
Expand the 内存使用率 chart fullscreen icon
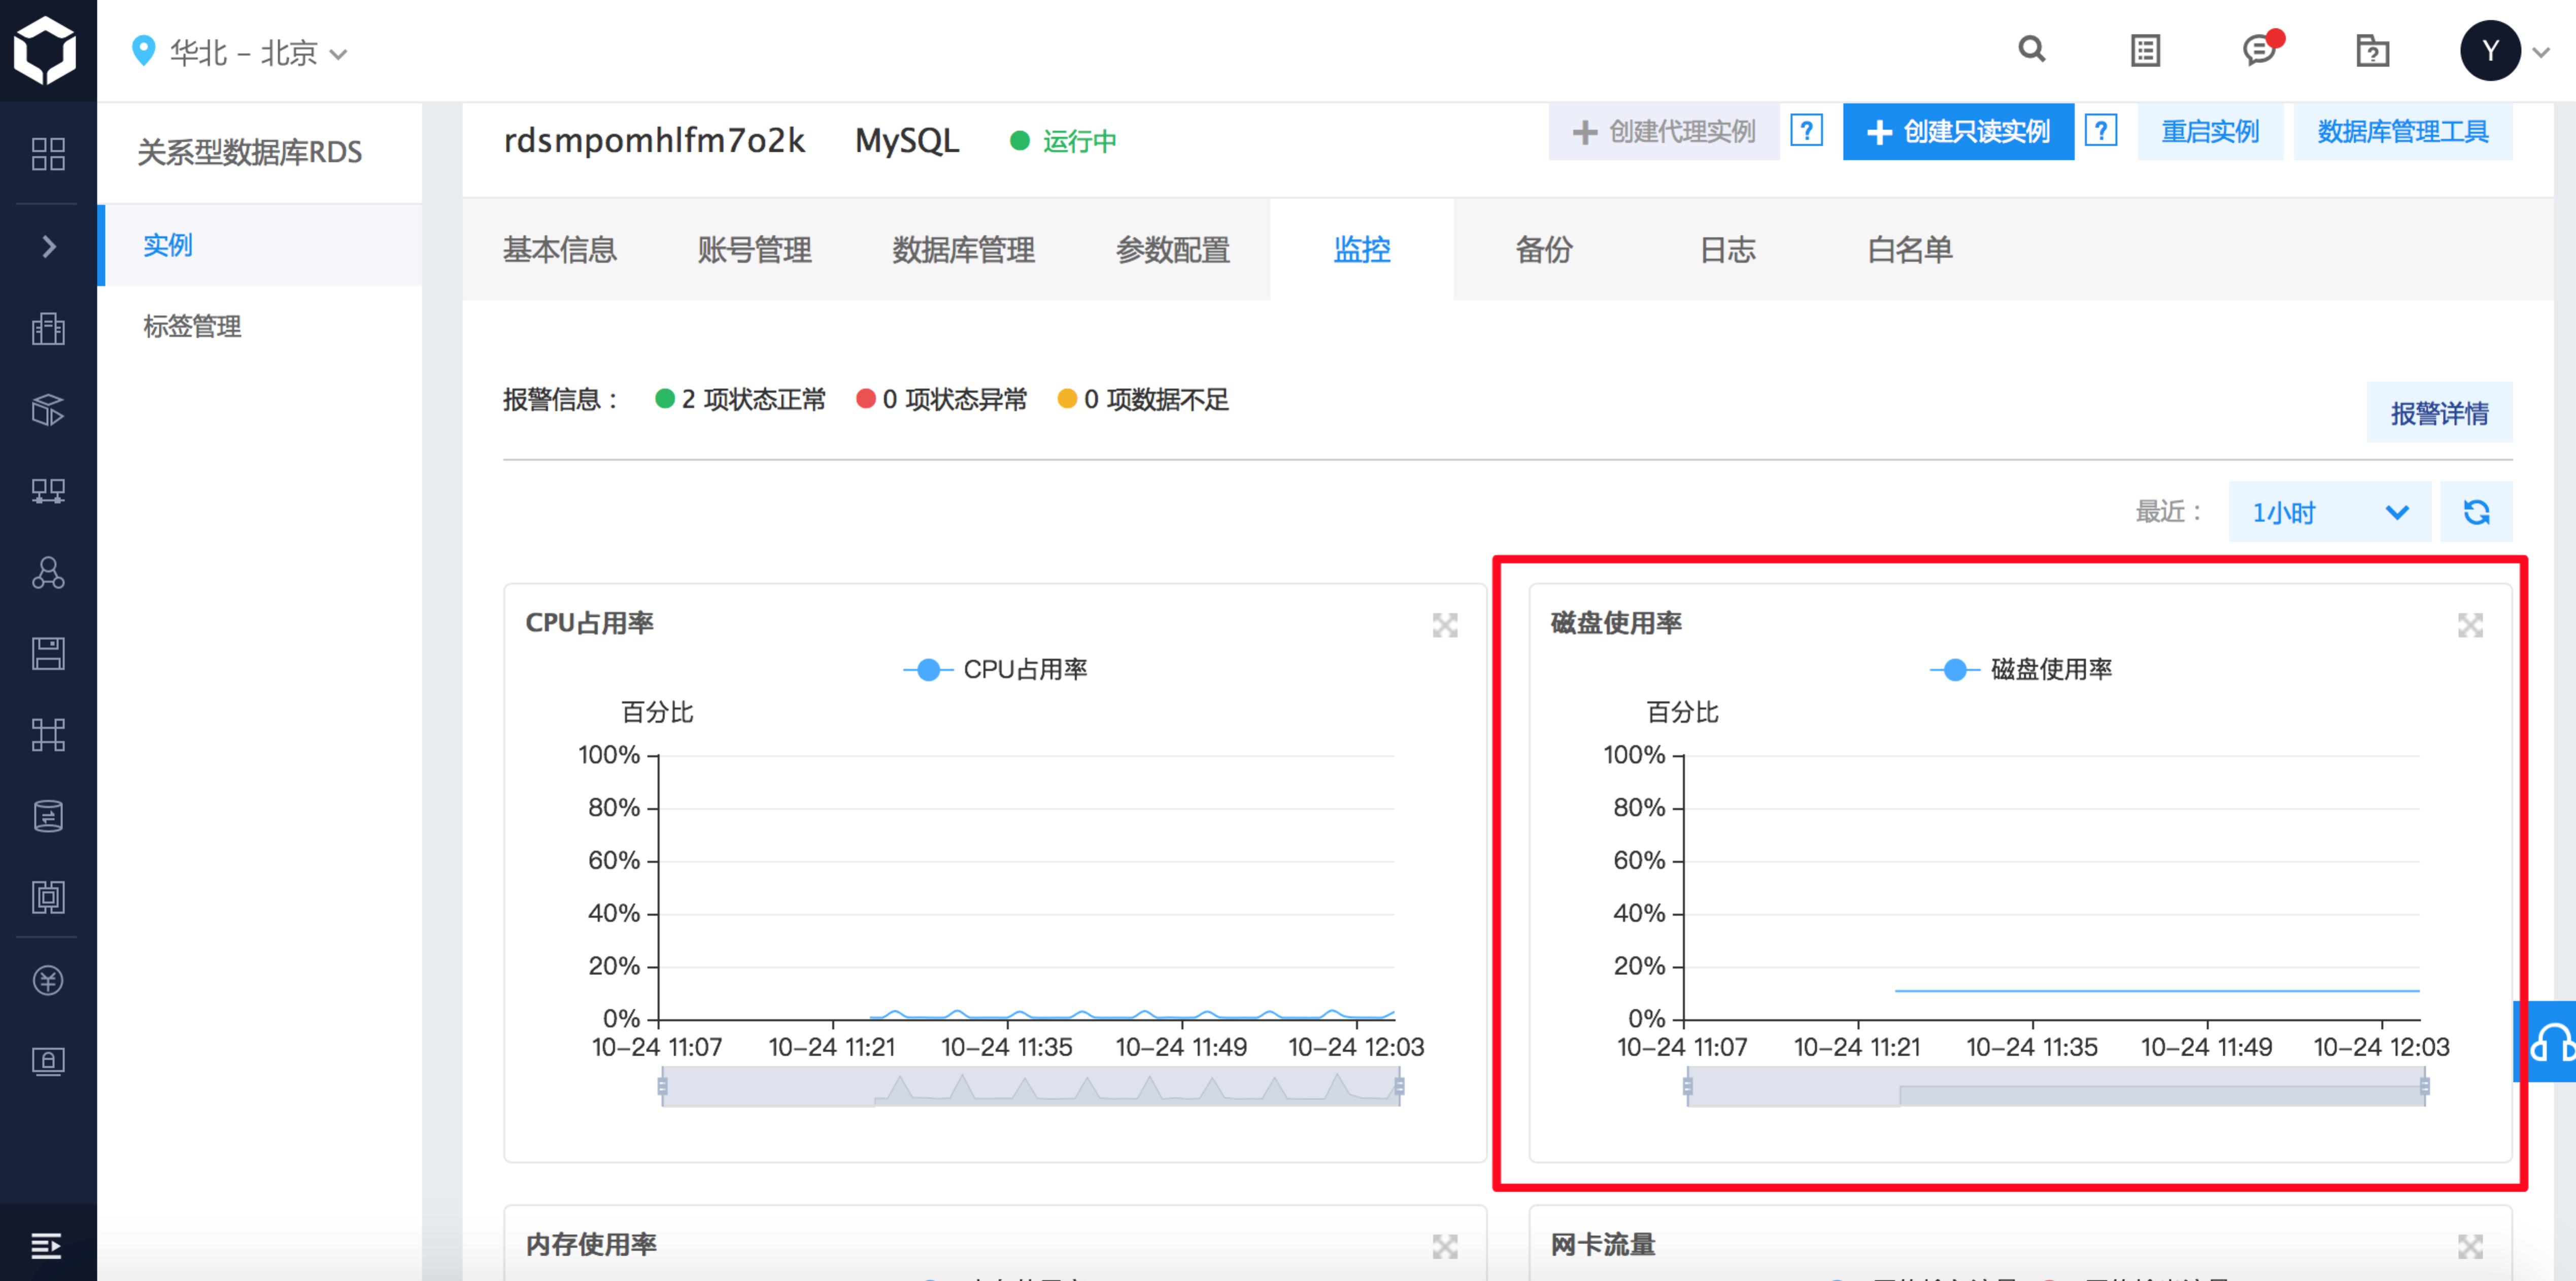[x=1445, y=1246]
